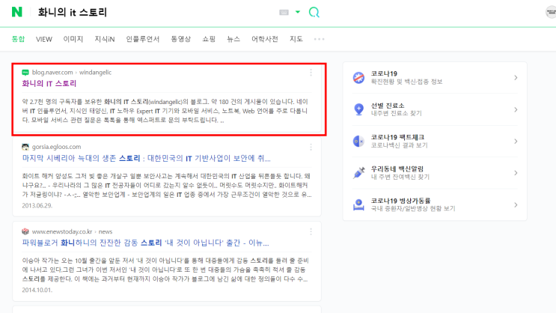Viewport: 556px width, 313px height.
Task: Click the 코로나19 virus icon
Action: [358, 77]
